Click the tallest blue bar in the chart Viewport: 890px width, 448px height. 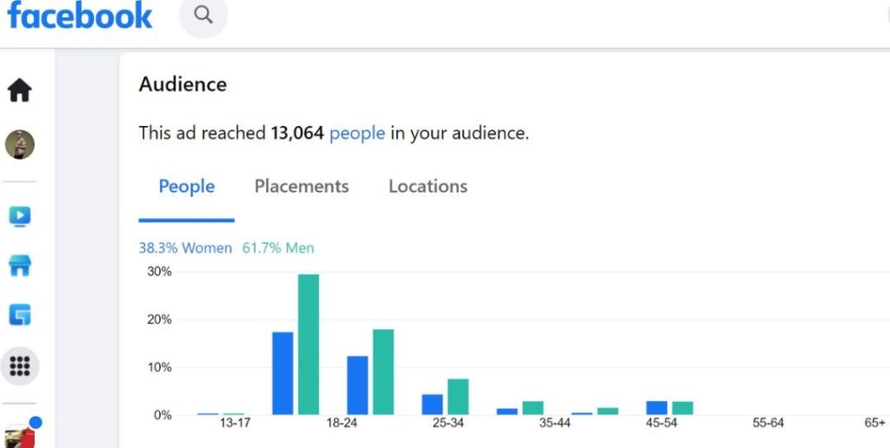tap(282, 373)
